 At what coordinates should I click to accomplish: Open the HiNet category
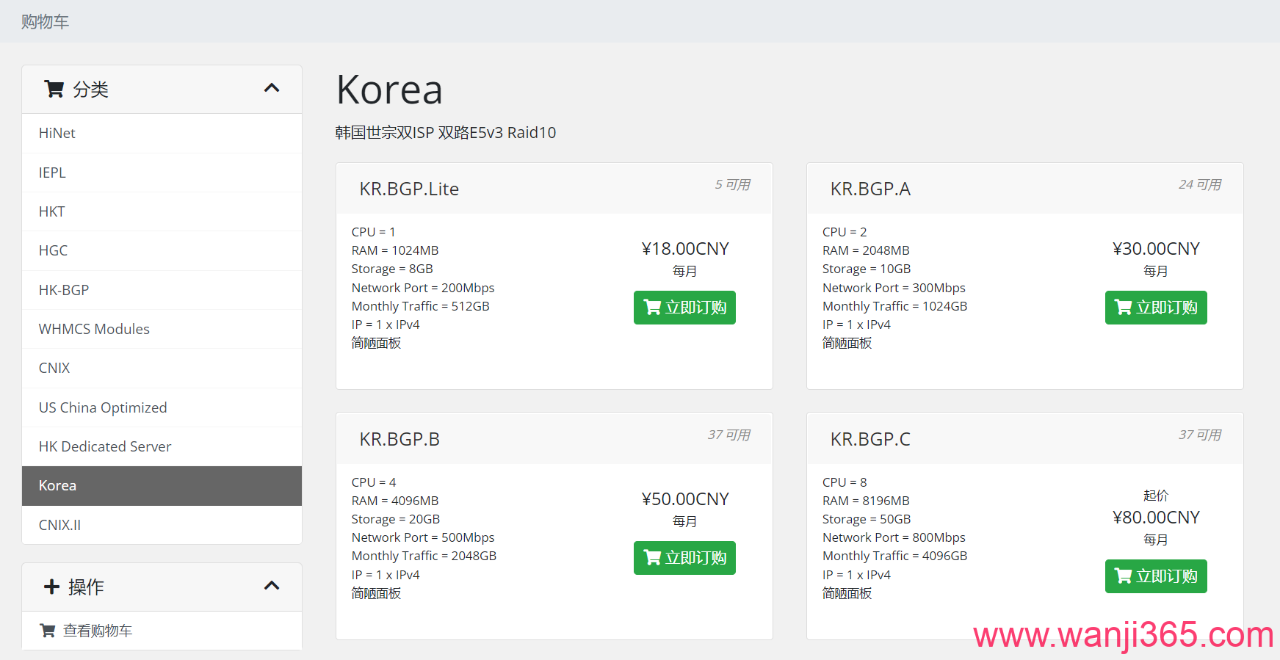coord(57,133)
